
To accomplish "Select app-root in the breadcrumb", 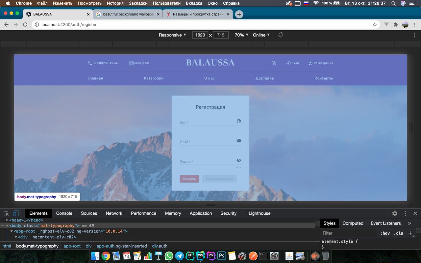I will 72,246.
